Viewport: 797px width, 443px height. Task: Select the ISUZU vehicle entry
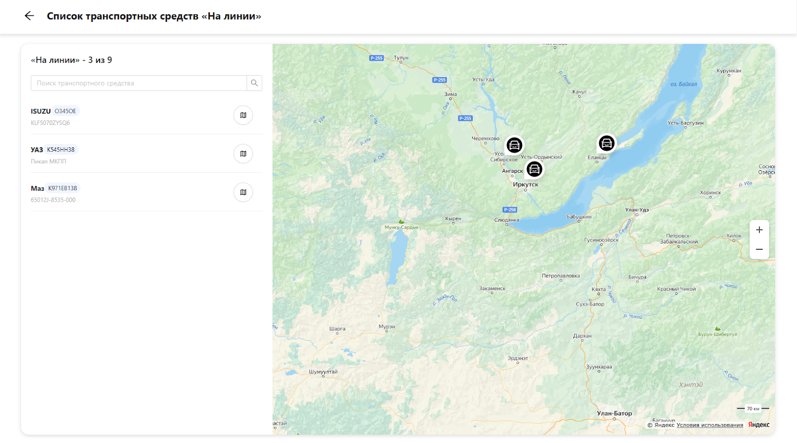point(41,111)
